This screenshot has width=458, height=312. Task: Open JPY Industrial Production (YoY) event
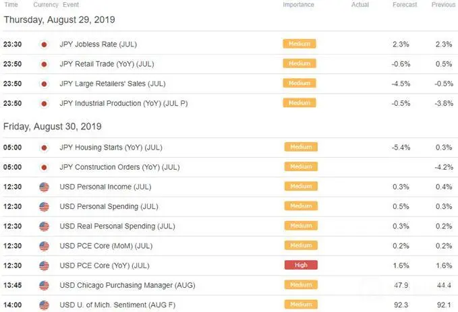point(123,103)
